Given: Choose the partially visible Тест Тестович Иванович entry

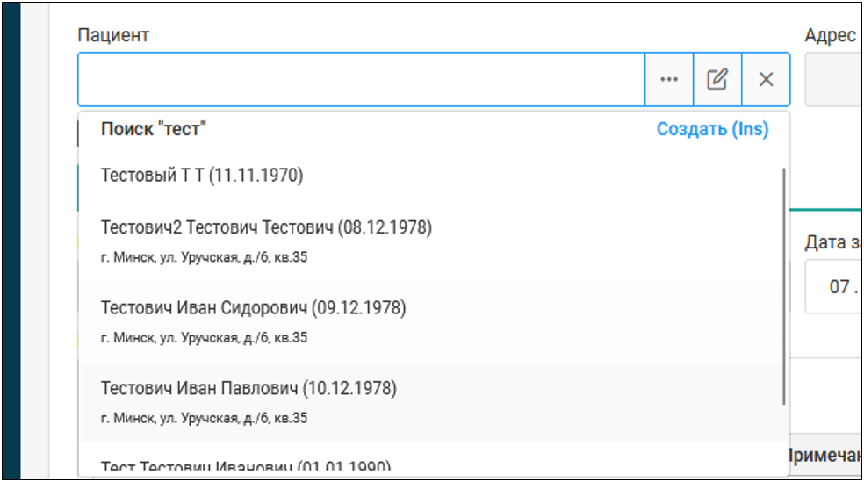Looking at the screenshot, I should pyautogui.click(x=246, y=466).
